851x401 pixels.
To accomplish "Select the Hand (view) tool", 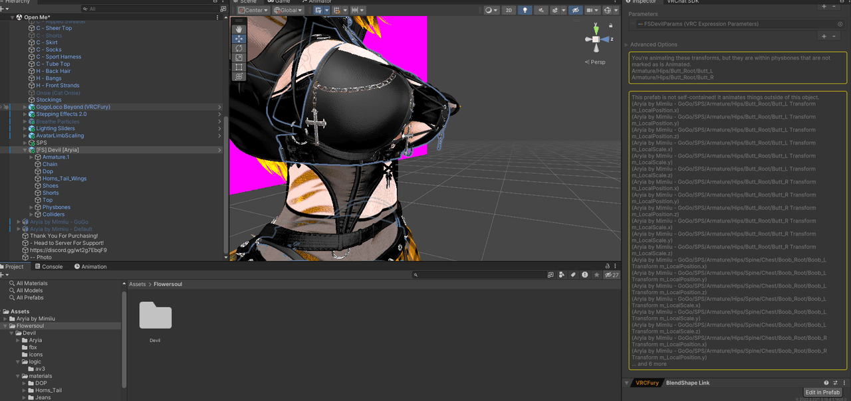I will (239, 29).
